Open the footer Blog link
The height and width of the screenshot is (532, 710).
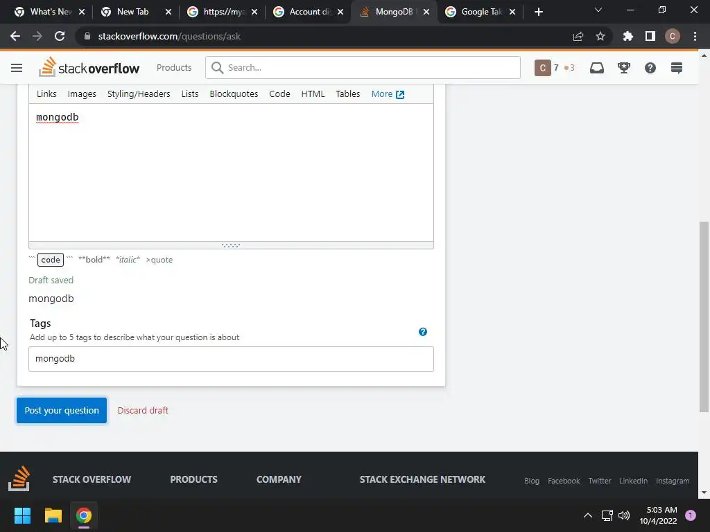532,481
